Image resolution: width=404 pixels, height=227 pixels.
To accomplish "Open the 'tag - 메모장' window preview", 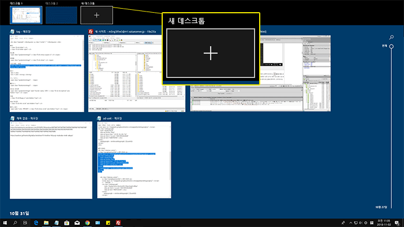I will (47, 73).
